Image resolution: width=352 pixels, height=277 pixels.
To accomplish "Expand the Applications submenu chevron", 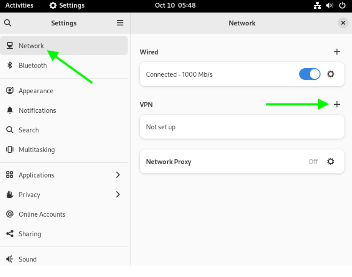I will point(118,175).
